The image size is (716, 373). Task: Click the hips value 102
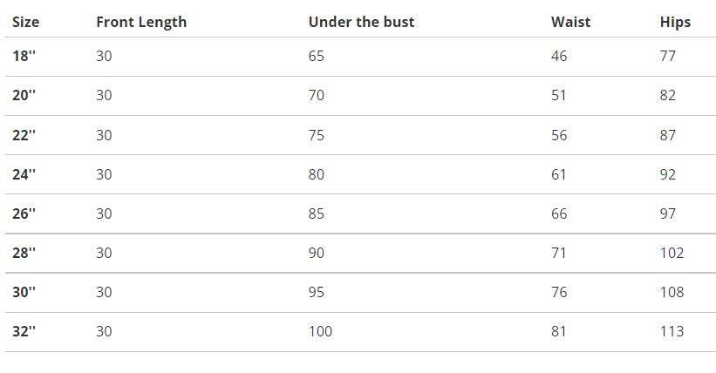[672, 253]
